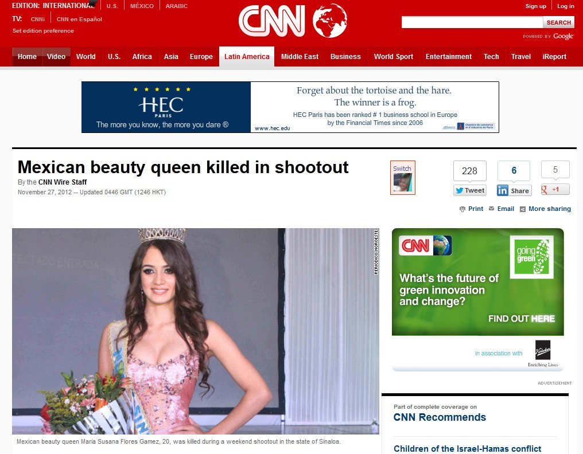Image resolution: width=583 pixels, height=454 pixels.
Task: Share article with Tweet button
Action: tap(470, 190)
